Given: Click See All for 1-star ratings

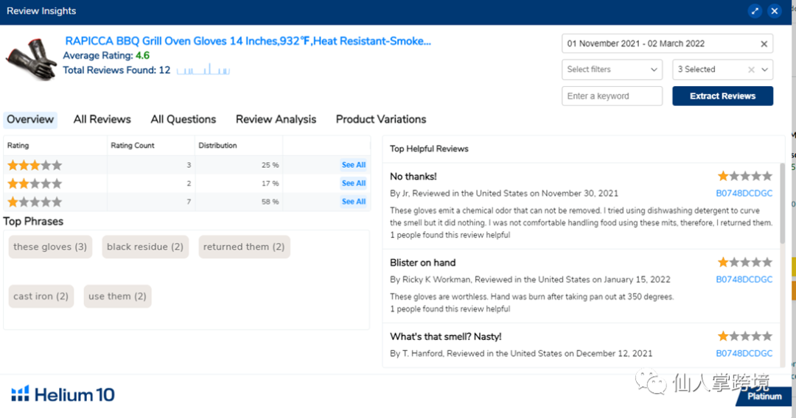Looking at the screenshot, I should pos(354,202).
